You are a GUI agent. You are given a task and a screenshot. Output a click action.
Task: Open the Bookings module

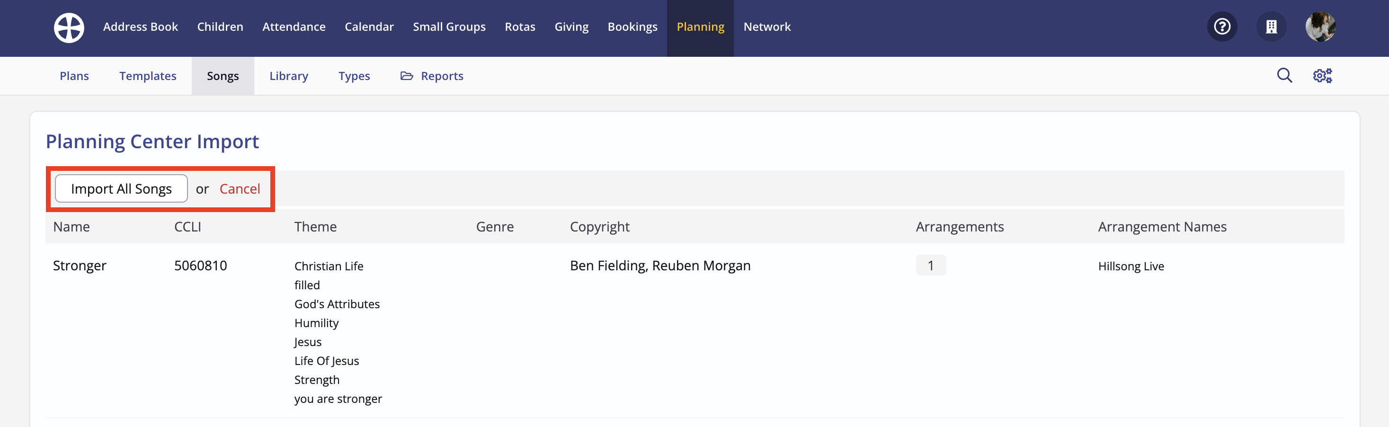(x=632, y=27)
